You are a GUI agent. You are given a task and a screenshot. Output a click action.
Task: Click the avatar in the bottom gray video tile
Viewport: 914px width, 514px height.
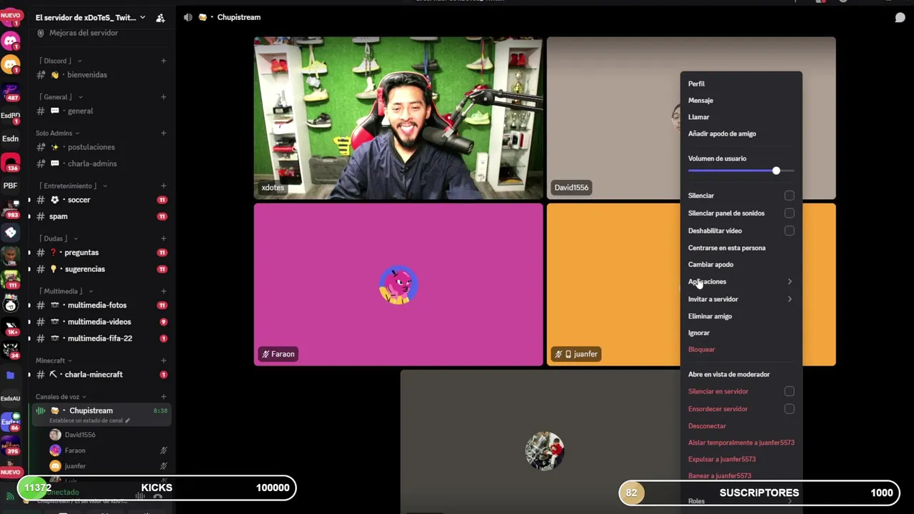[x=545, y=451]
